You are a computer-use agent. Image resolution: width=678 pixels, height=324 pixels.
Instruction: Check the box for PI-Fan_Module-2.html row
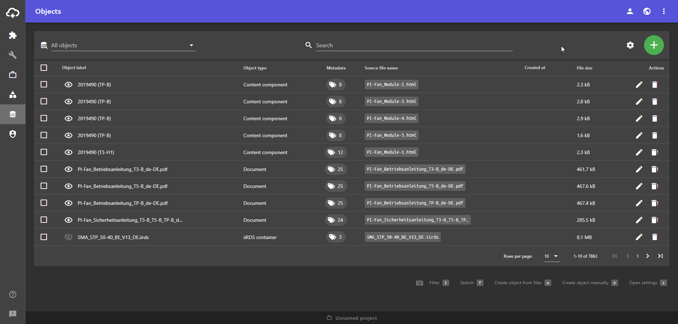pyautogui.click(x=44, y=85)
